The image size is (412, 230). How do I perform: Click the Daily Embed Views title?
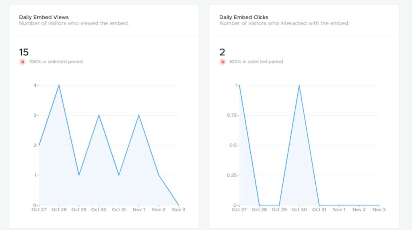tap(44, 17)
